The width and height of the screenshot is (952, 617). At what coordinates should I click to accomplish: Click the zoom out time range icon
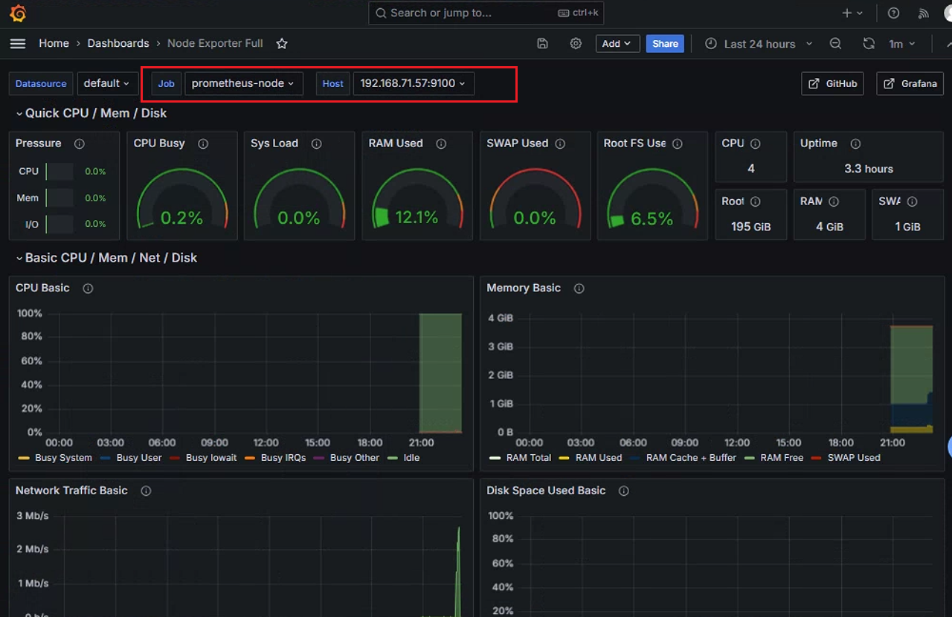[835, 44]
